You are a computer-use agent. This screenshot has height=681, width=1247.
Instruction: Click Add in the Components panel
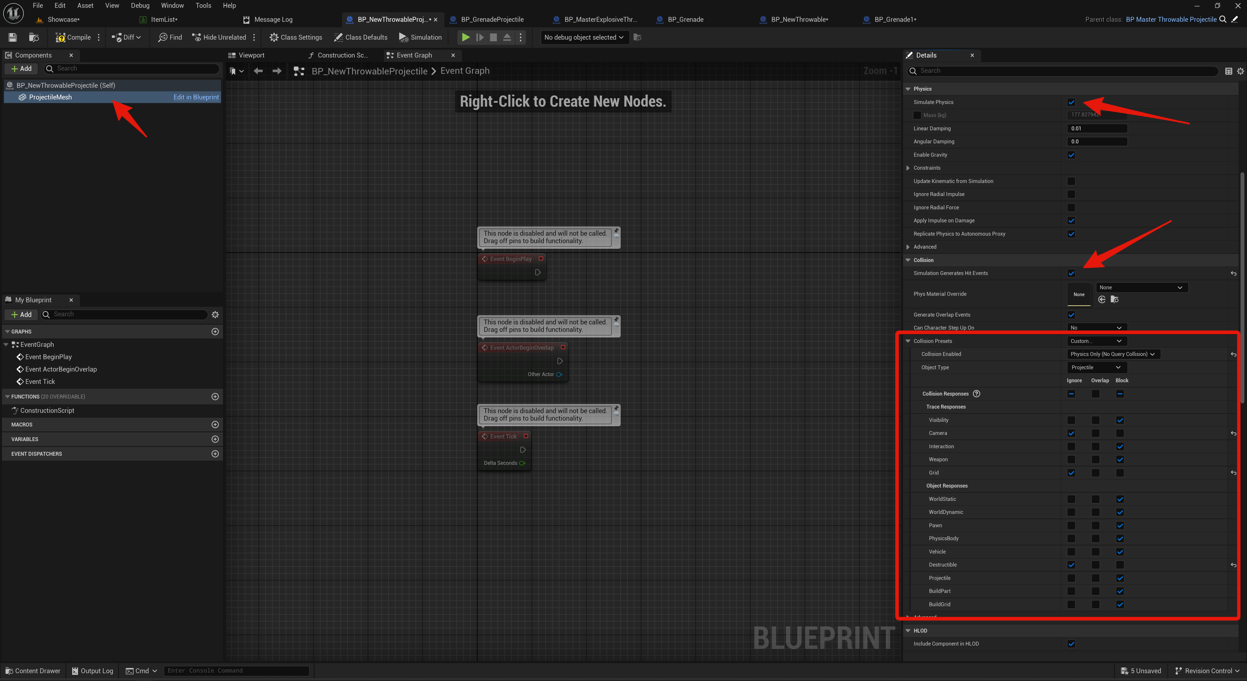[21, 68]
